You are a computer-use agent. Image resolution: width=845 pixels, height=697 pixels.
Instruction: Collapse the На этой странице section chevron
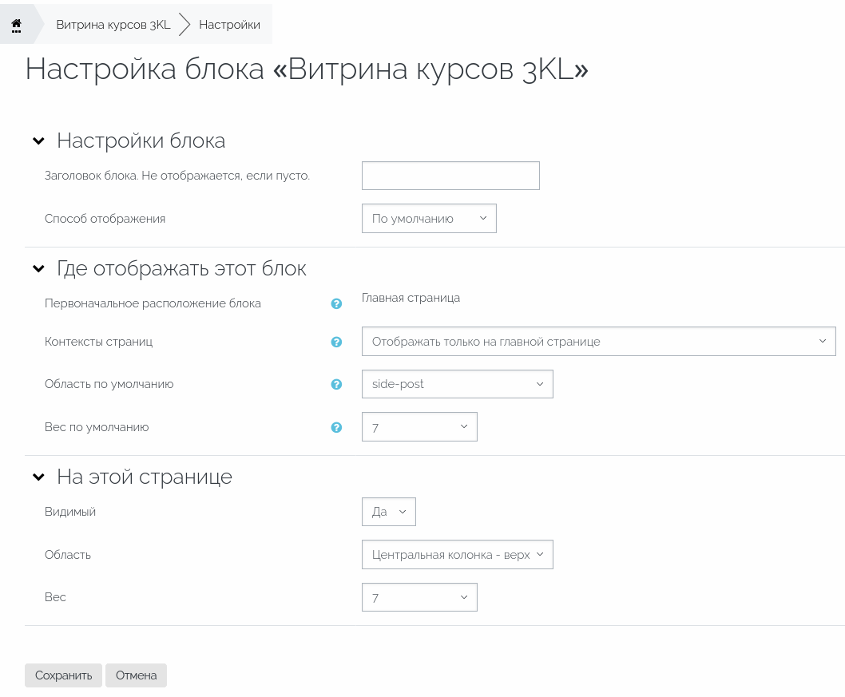(38, 477)
